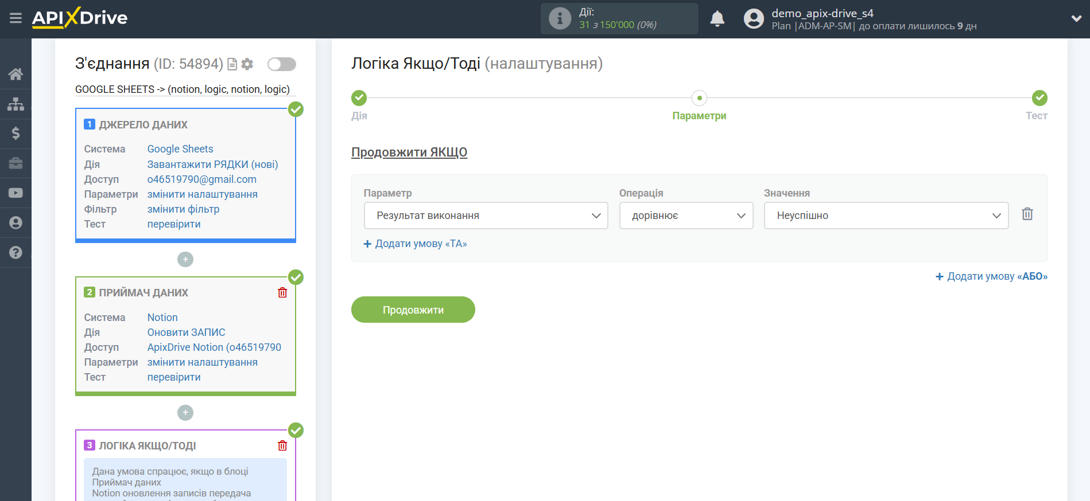Click the demo_apix-drive_s4 account name
1090x501 pixels.
[x=822, y=13]
